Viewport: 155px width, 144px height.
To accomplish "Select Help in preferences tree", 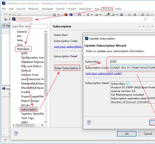I will [20, 40].
